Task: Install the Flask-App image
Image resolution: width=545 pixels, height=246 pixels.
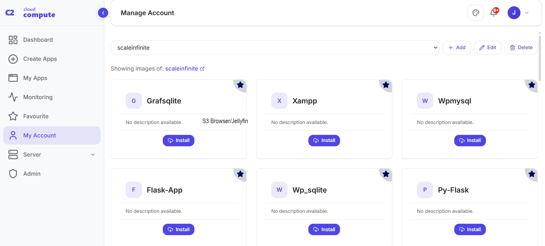Action: [x=178, y=229]
